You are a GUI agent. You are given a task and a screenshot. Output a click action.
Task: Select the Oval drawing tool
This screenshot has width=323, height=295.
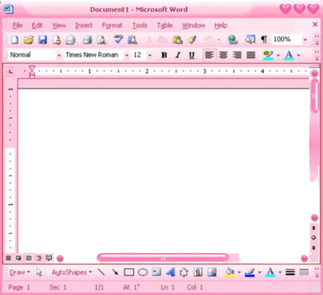(143, 272)
